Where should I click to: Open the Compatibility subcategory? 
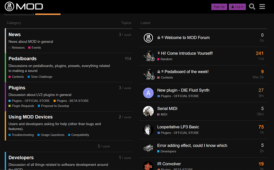pos(79,135)
